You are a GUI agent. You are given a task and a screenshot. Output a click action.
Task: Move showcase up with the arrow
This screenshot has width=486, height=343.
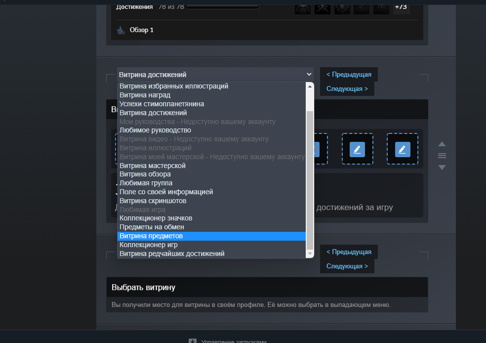click(x=442, y=144)
